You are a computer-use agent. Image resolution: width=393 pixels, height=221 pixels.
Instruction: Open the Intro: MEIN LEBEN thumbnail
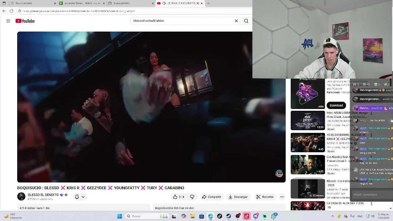coord(308,121)
